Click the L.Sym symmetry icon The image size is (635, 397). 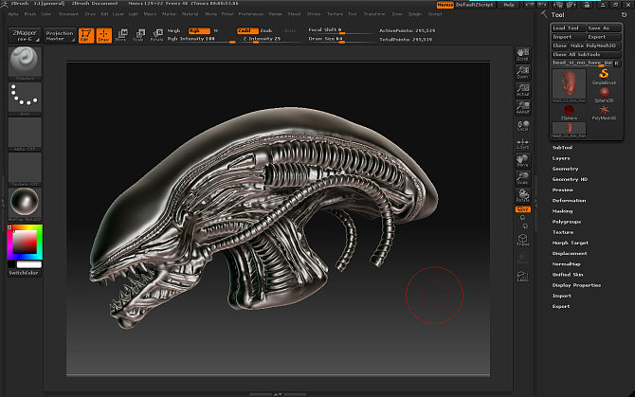pos(523,144)
